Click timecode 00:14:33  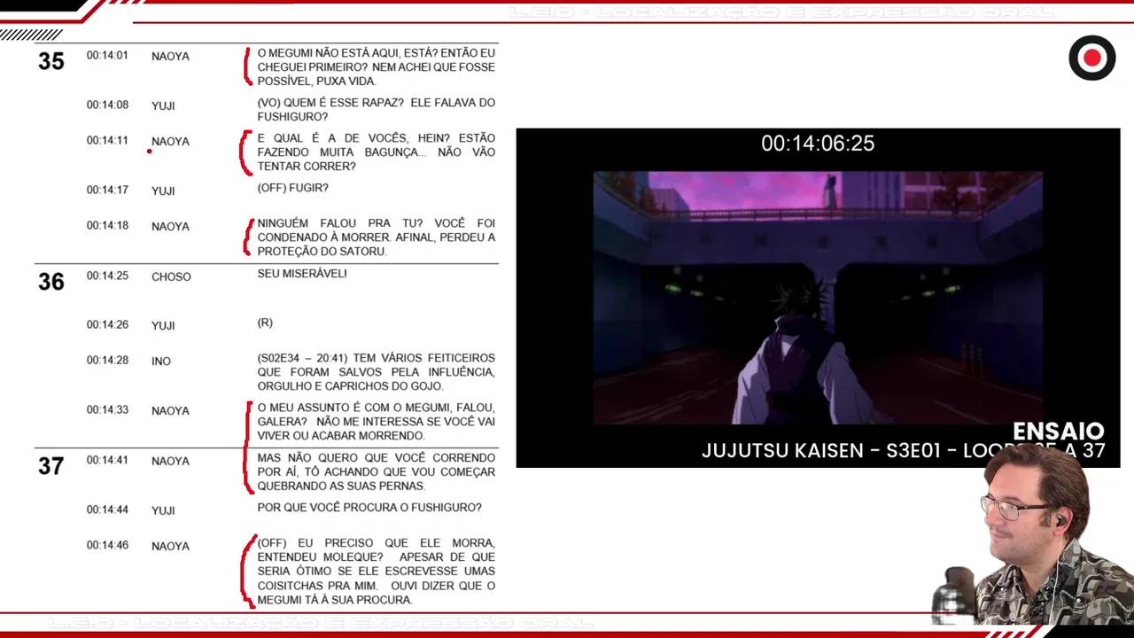(x=107, y=409)
